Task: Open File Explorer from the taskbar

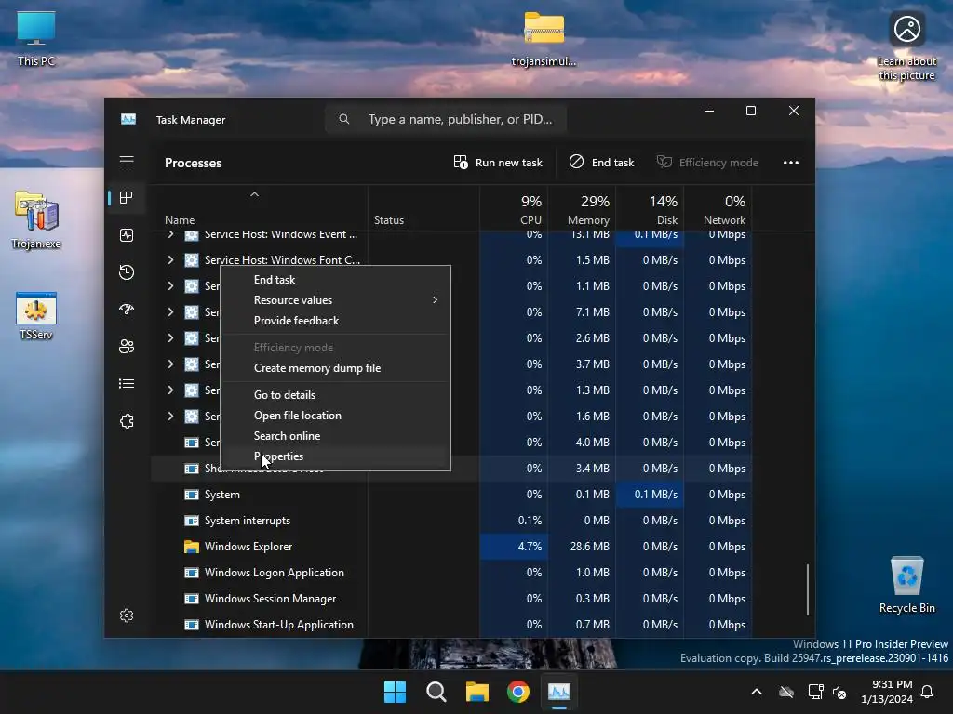Action: pos(477,692)
